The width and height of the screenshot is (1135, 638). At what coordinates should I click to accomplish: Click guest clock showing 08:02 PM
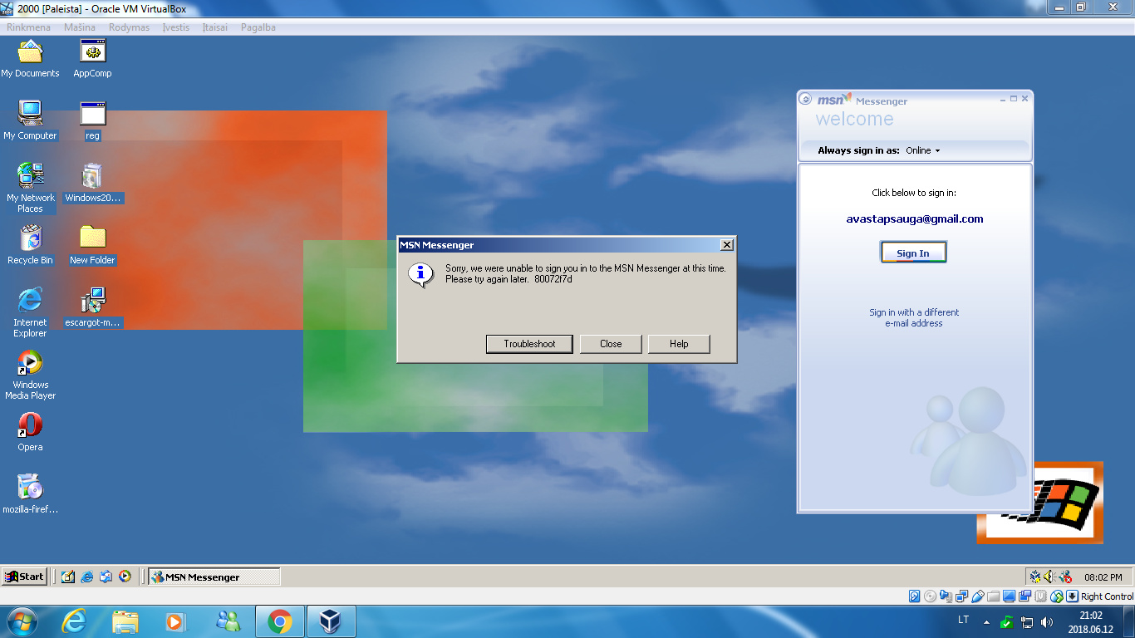[1103, 577]
